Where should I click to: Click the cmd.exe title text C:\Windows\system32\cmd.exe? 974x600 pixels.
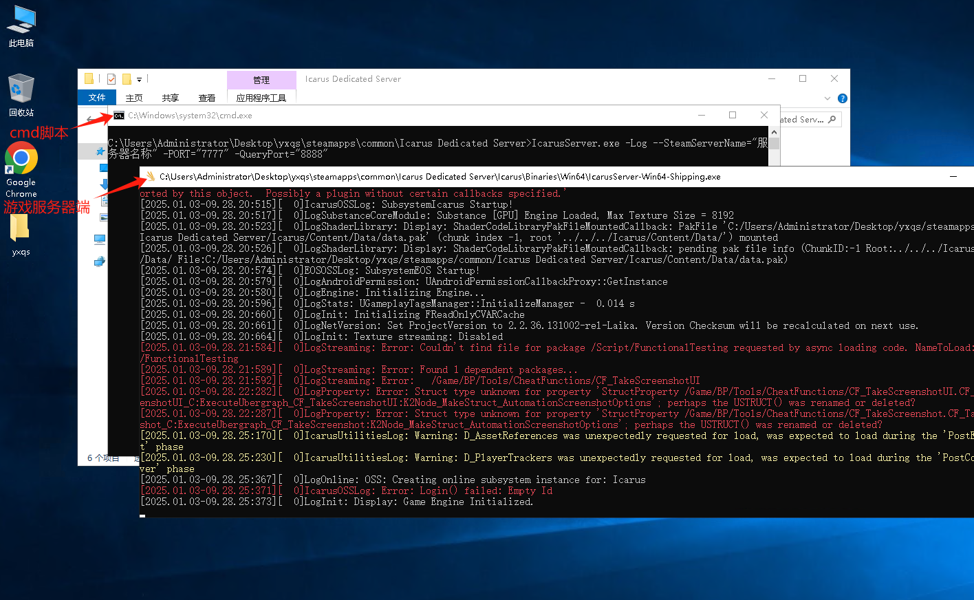(190, 116)
